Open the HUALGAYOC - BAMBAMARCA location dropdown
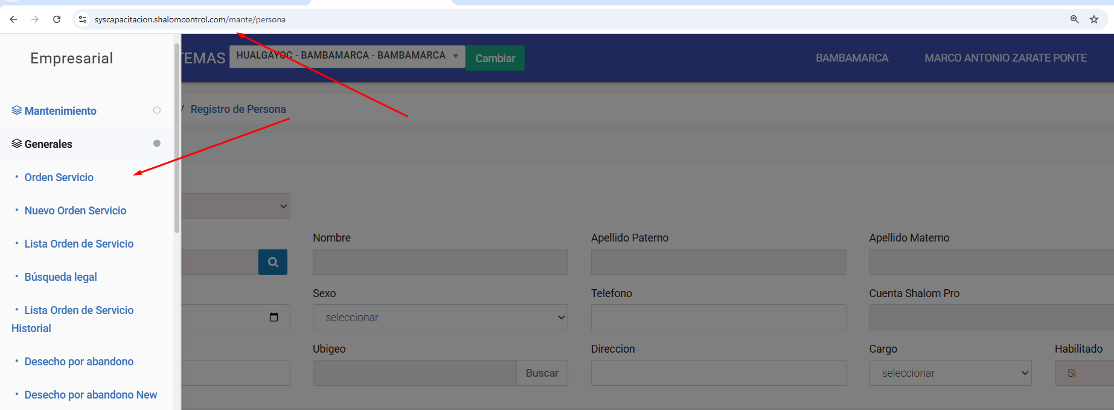This screenshot has height=410, width=1114. click(347, 56)
